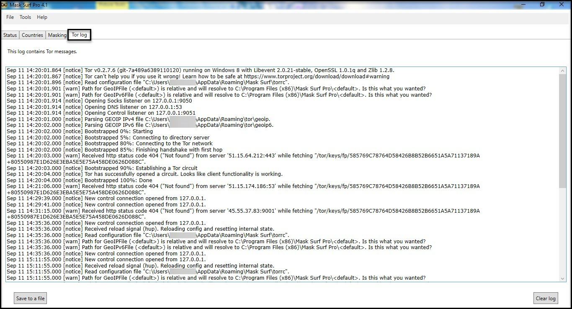Click the 'Bootstrapped 80%: Connecting to the Tor network' line
The height and width of the screenshot is (309, 572).
tap(110, 144)
